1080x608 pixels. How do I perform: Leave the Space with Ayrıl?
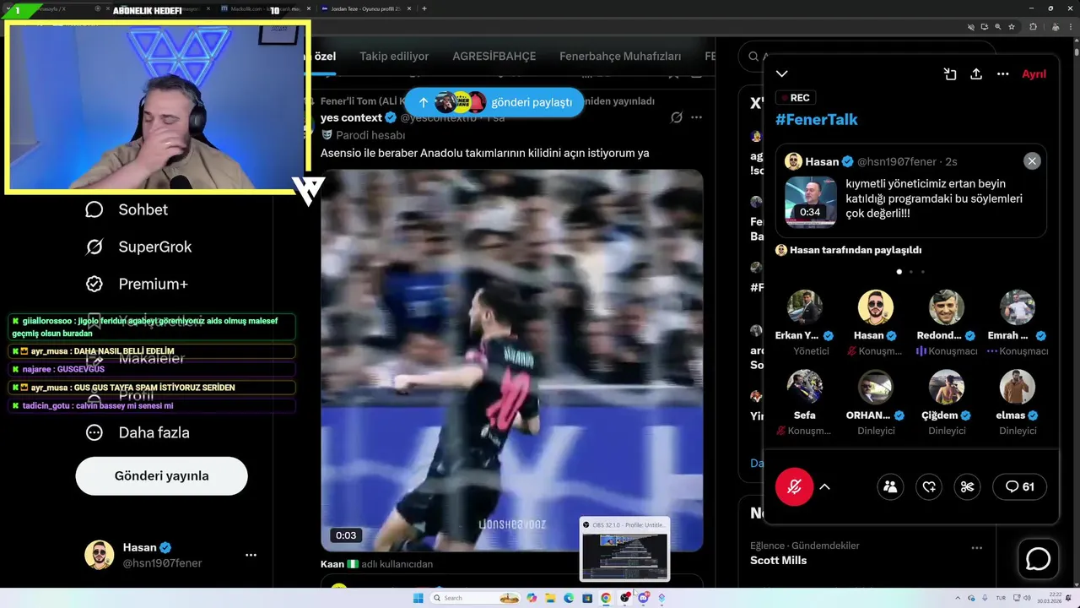[x=1034, y=74]
